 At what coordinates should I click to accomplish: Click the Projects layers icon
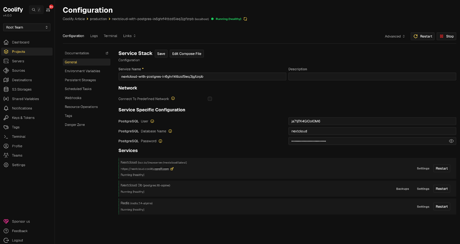pos(6,52)
